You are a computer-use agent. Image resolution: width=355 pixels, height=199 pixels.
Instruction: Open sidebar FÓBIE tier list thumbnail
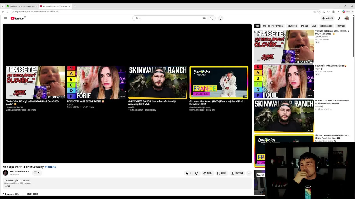click(284, 81)
